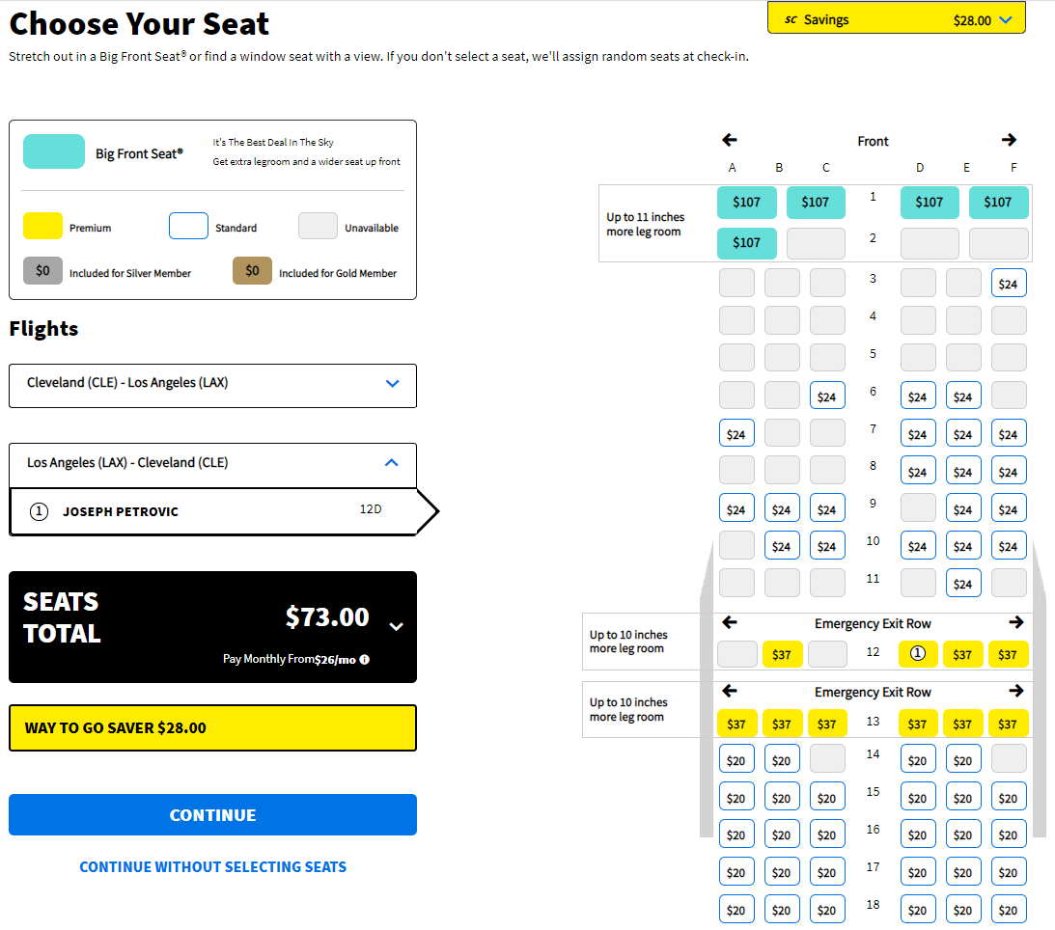Click right arrow on row 13 Emergency Exit
1055x930 pixels.
point(1016,691)
